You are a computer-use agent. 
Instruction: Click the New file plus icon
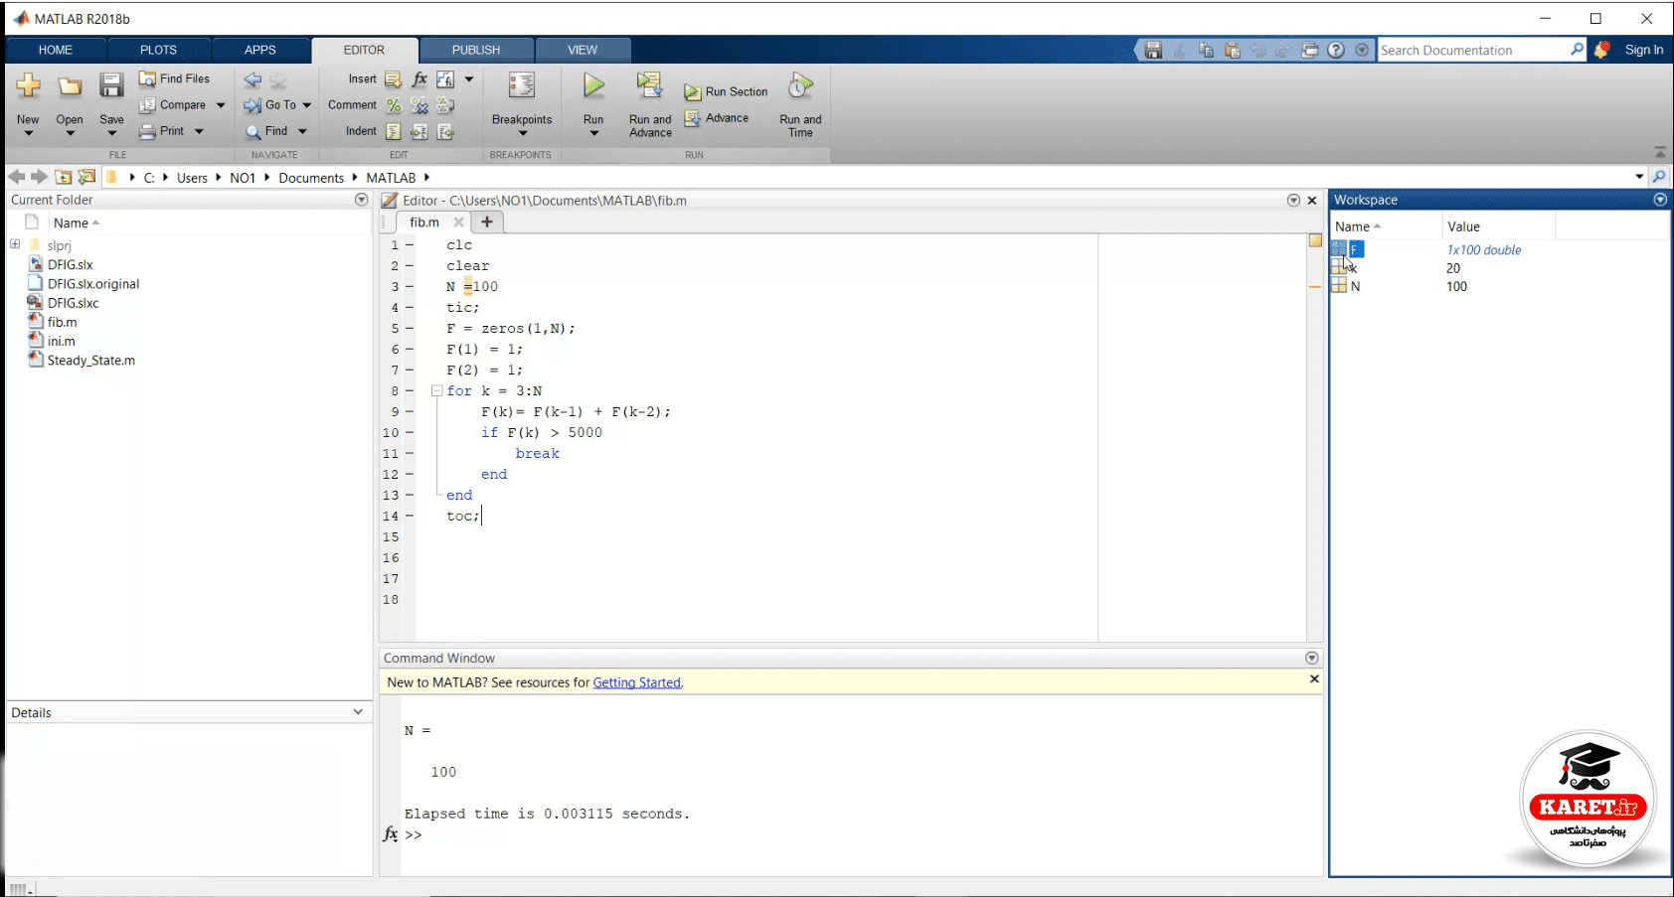pyautogui.click(x=28, y=86)
